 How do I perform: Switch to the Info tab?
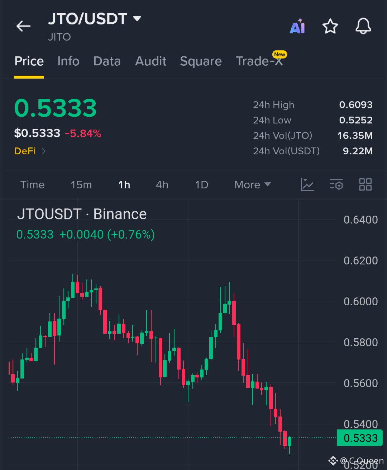click(x=68, y=61)
